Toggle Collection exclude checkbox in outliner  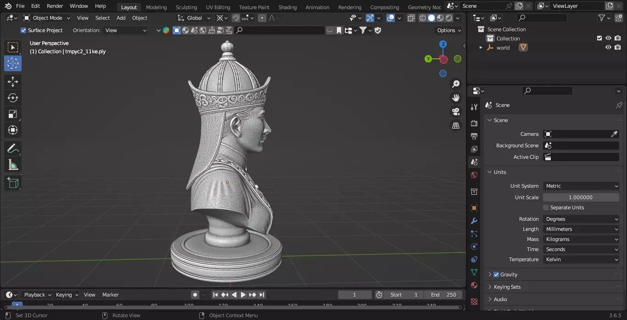click(x=599, y=39)
